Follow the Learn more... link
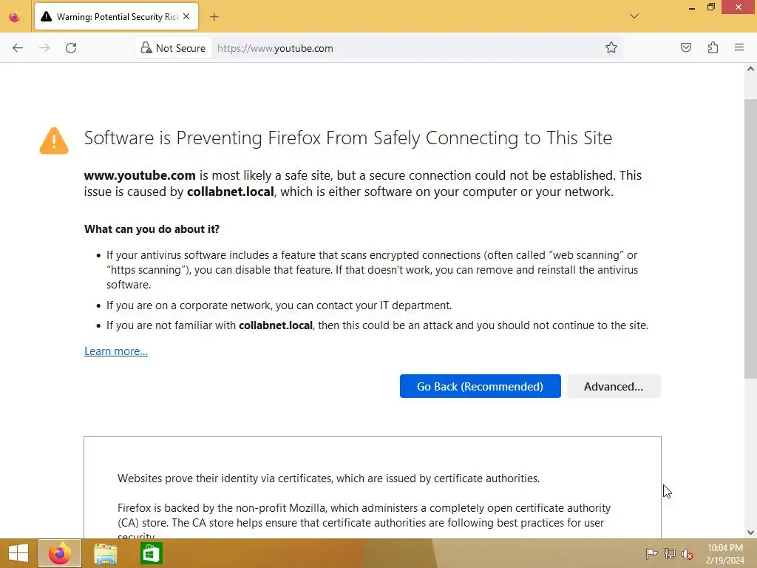 click(x=116, y=351)
